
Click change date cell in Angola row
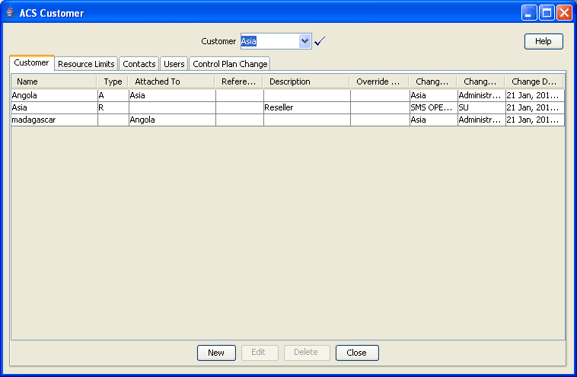pyautogui.click(x=534, y=95)
